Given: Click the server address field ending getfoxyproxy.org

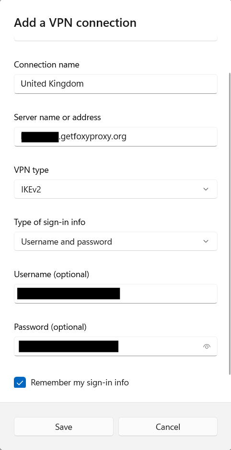Looking at the screenshot, I should [x=115, y=136].
